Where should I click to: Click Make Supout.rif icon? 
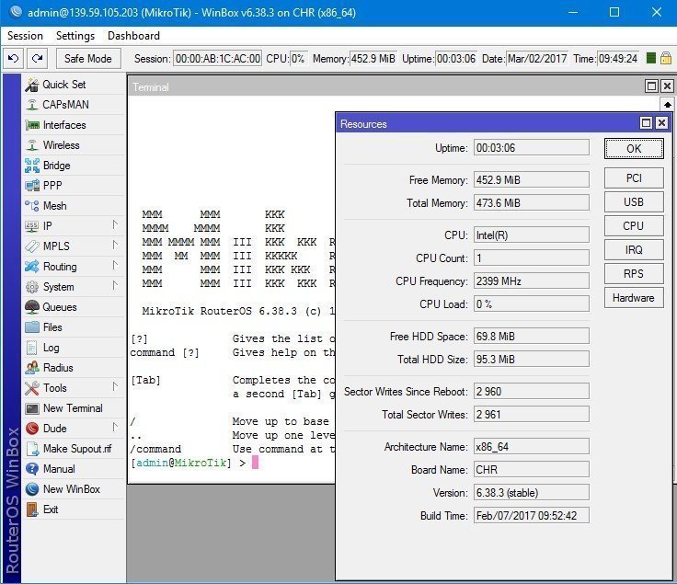32,449
